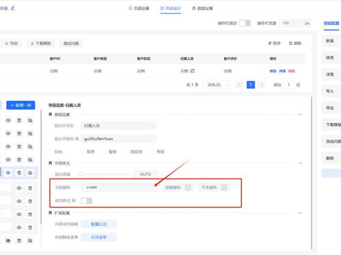Click the 显示字段名 input with guiShuRenYuan
Viewport: 341px width, 255px height.
click(118, 139)
